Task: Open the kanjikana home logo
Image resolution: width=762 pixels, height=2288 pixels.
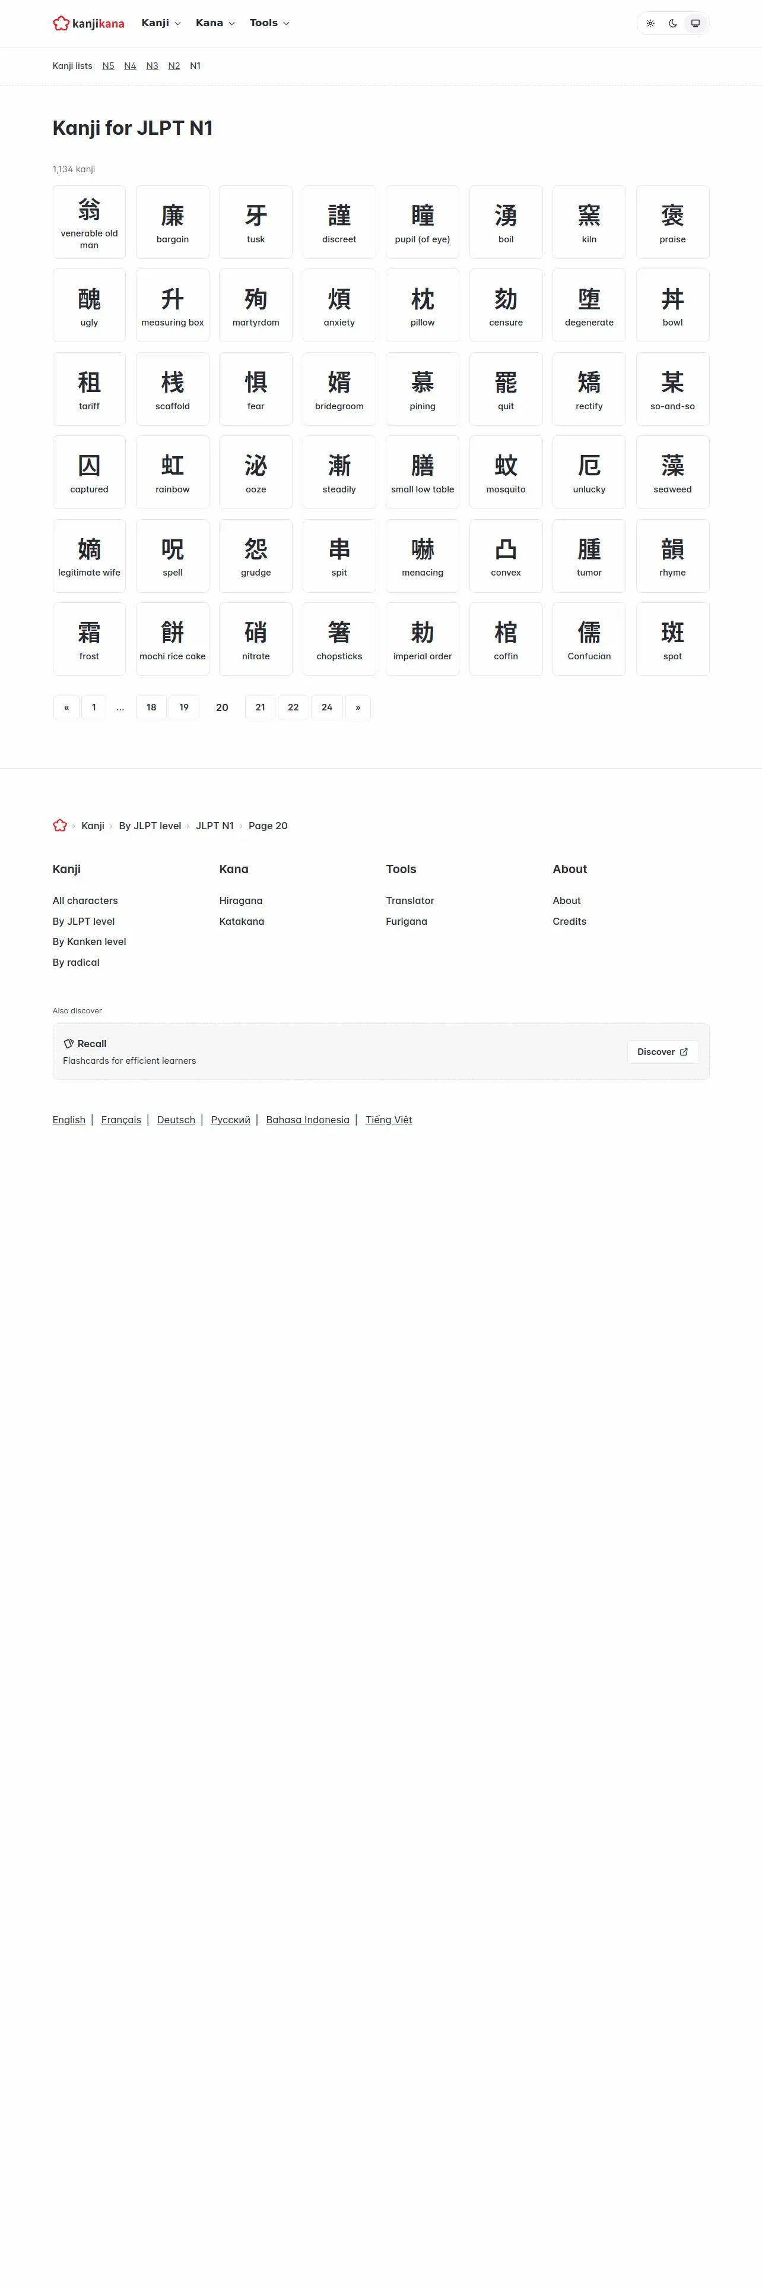Action: [88, 23]
